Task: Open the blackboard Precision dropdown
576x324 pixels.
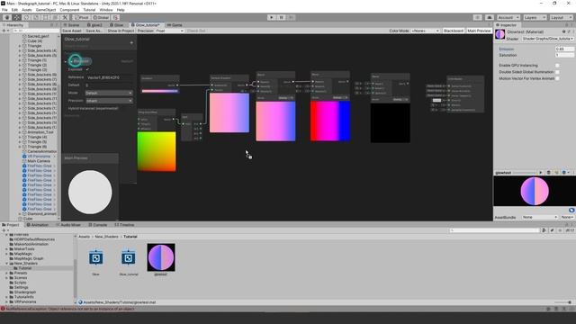Action: click(109, 101)
